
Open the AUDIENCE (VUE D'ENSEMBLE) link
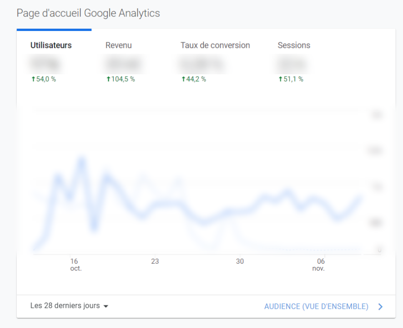click(316, 307)
